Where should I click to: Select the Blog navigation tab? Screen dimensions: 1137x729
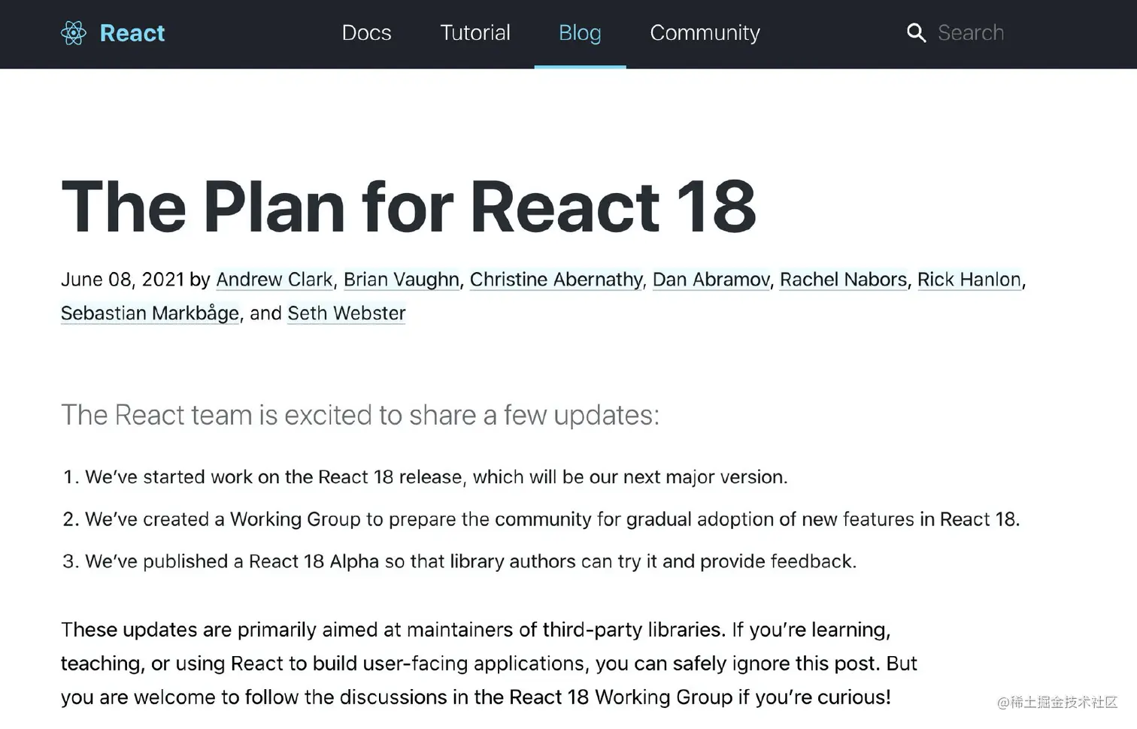pos(580,33)
